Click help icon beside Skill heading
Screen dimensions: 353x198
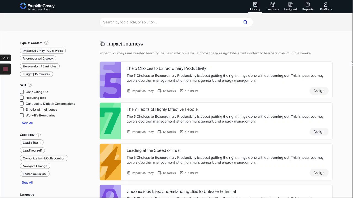[x=30, y=85]
